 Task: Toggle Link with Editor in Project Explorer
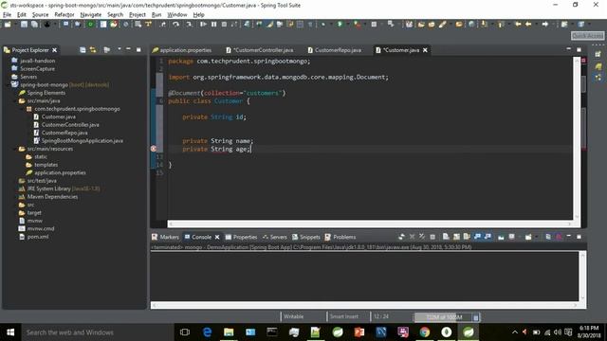(x=93, y=50)
